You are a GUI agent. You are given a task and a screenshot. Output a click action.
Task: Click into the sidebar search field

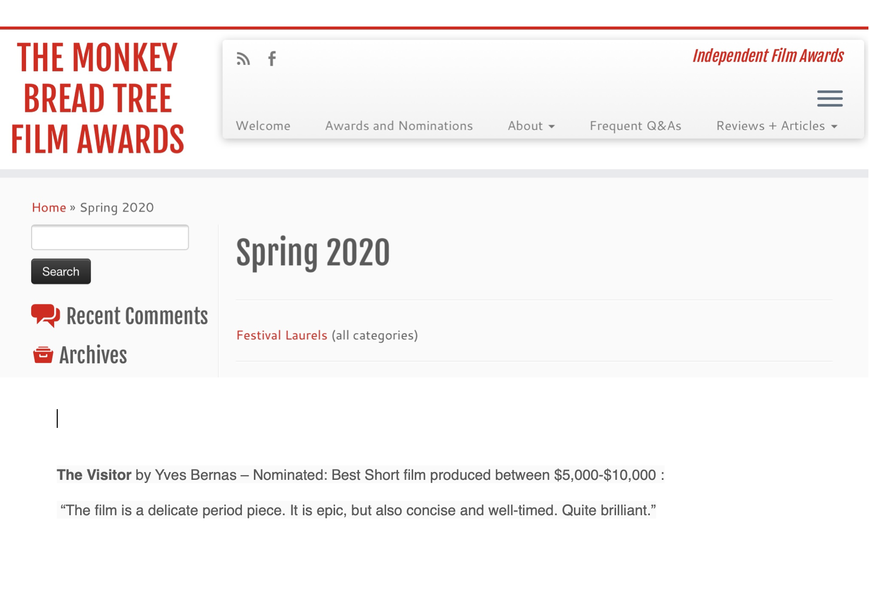110,238
